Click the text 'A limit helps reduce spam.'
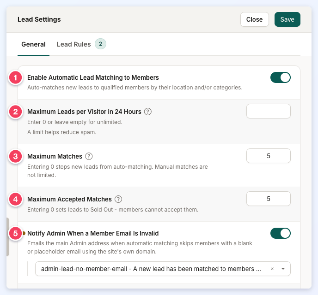This screenshot has width=318, height=295. (62, 132)
